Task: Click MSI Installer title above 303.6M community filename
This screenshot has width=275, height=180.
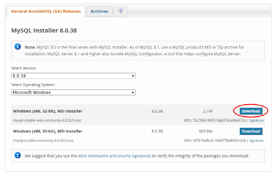Action: tap(48, 131)
